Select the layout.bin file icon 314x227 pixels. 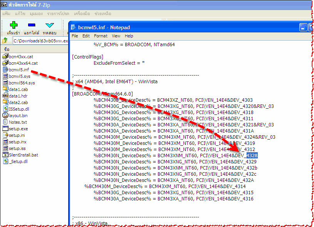point(5,115)
